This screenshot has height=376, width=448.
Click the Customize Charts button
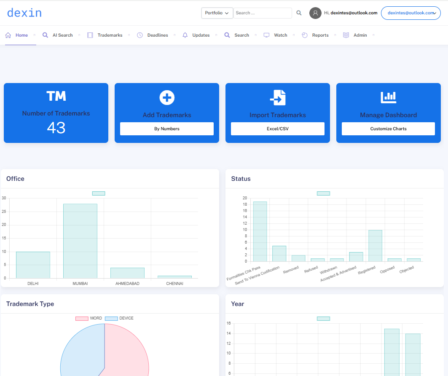pyautogui.click(x=388, y=129)
